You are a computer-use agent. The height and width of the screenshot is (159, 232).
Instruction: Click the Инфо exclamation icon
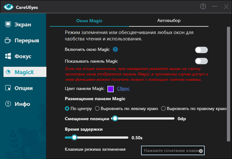click(8, 104)
